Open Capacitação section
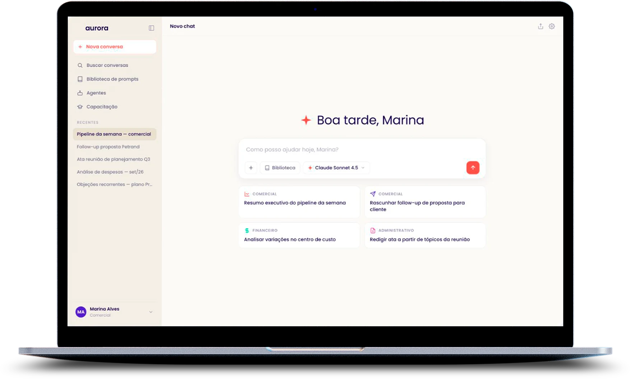 pos(115,107)
